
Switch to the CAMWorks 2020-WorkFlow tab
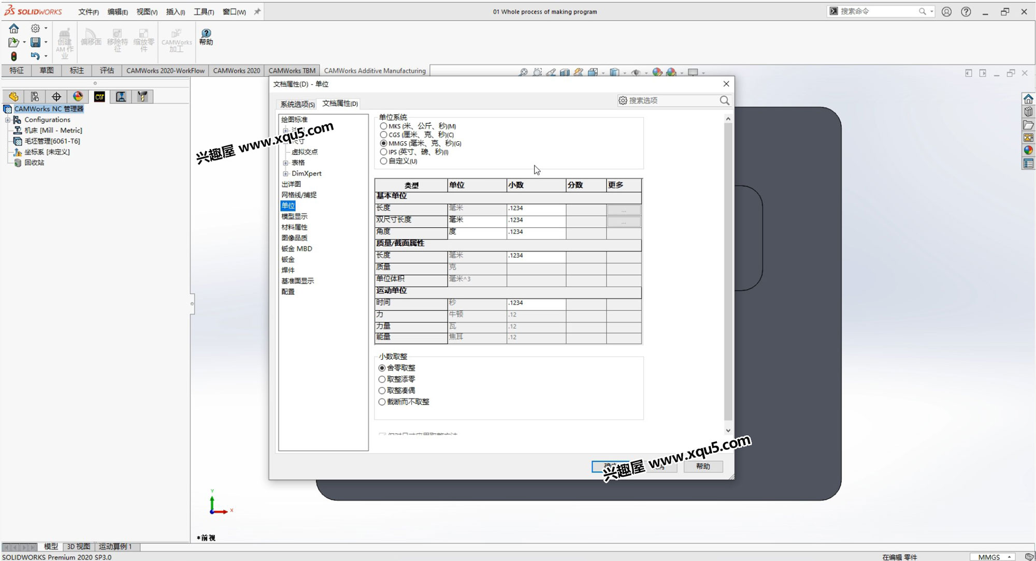point(165,71)
